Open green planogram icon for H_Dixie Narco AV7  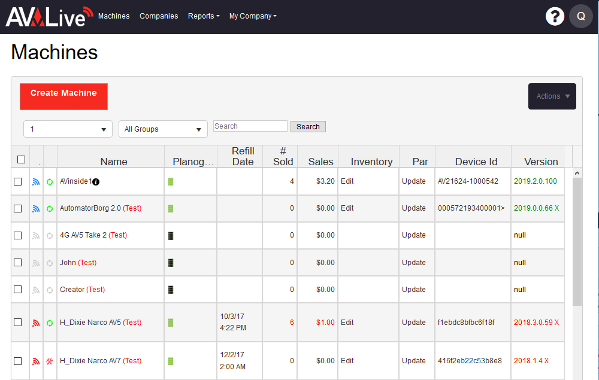(x=171, y=361)
